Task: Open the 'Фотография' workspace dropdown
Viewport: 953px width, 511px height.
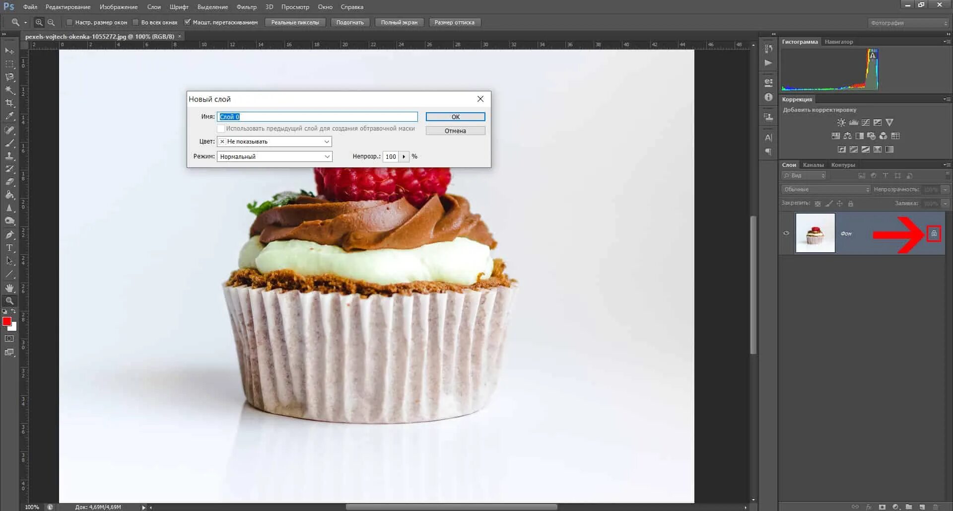Action: point(908,23)
